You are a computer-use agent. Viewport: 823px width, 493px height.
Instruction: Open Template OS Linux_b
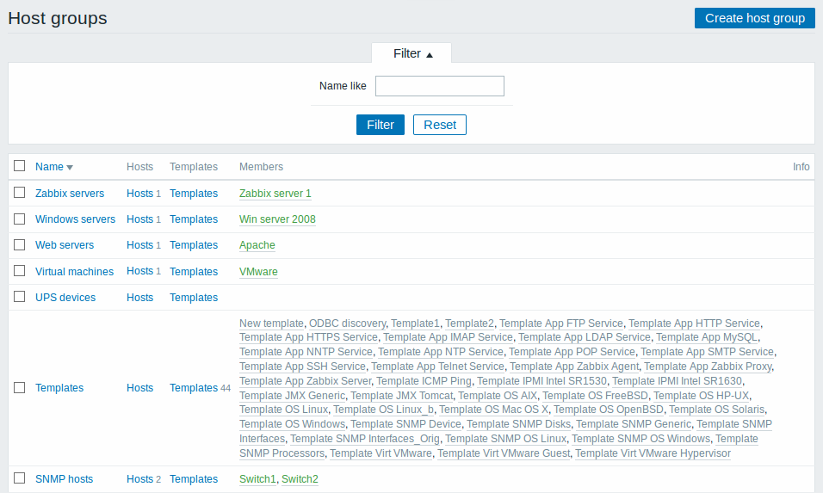pyautogui.click(x=383, y=410)
